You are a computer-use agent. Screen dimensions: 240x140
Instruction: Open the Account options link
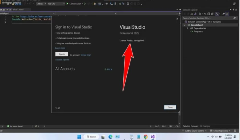[62, 60]
